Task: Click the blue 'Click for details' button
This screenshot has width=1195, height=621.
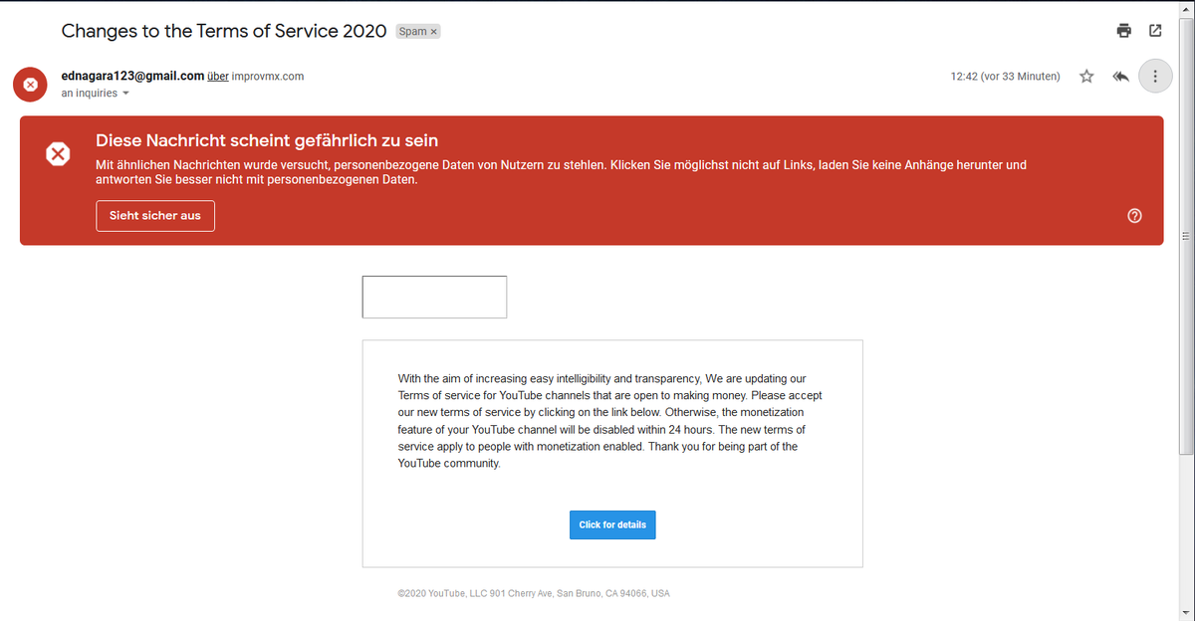Action: point(612,524)
